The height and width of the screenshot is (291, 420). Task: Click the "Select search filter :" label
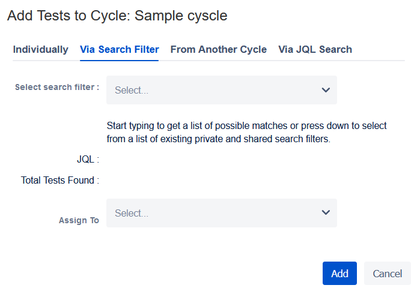point(57,87)
